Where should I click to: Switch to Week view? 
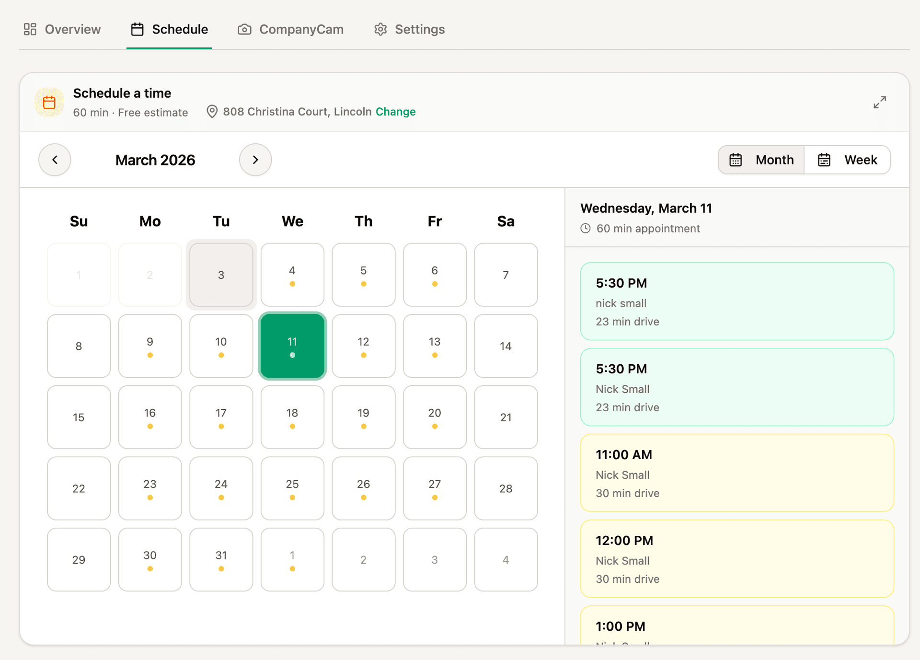coord(847,160)
